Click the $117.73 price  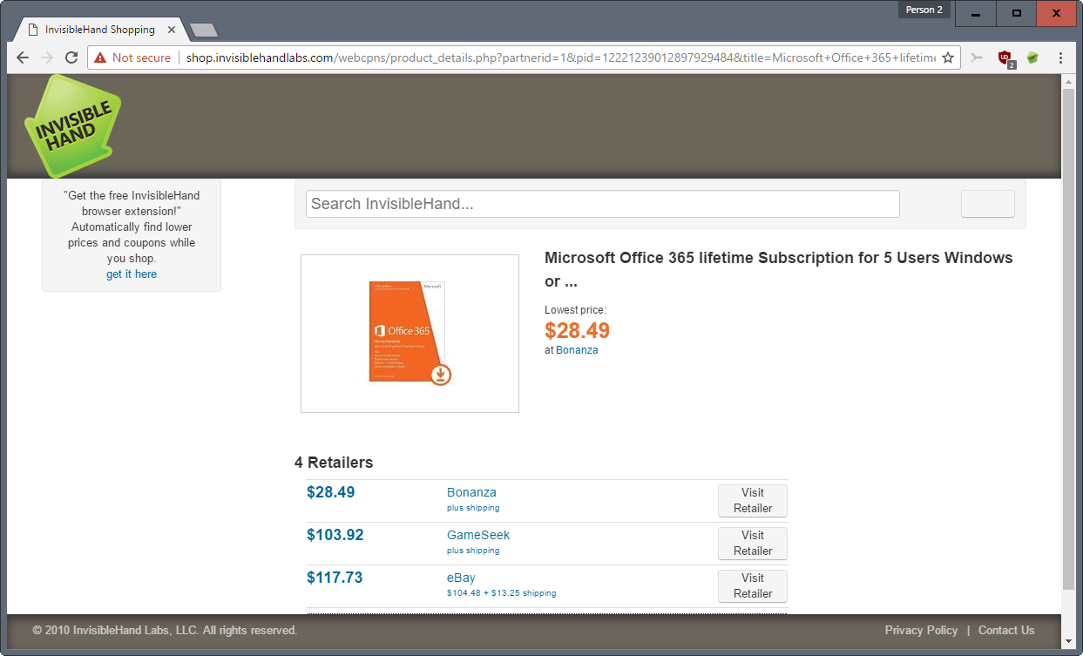(x=335, y=578)
